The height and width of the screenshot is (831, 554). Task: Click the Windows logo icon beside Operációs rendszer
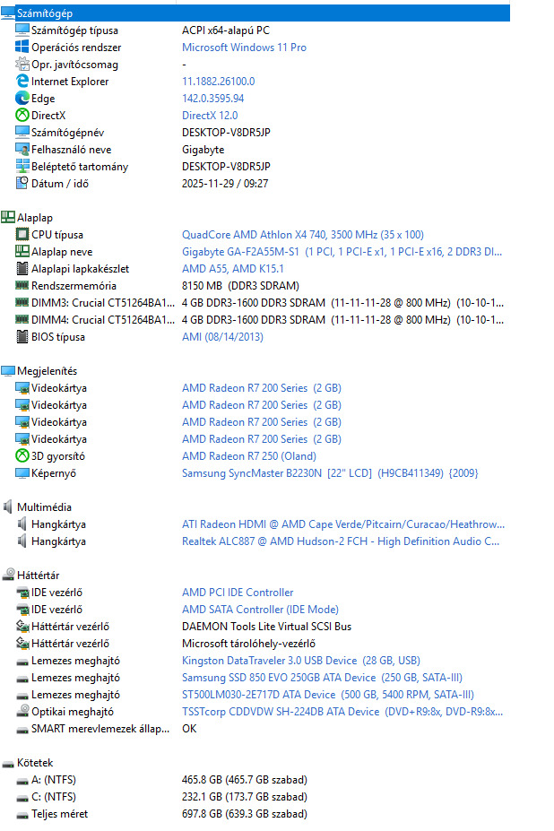(22, 48)
